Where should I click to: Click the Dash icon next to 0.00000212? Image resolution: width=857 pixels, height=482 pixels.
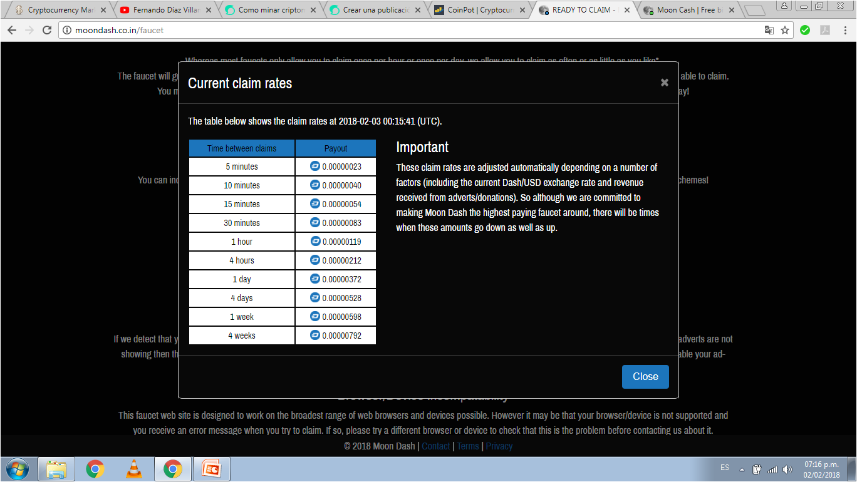click(x=315, y=260)
